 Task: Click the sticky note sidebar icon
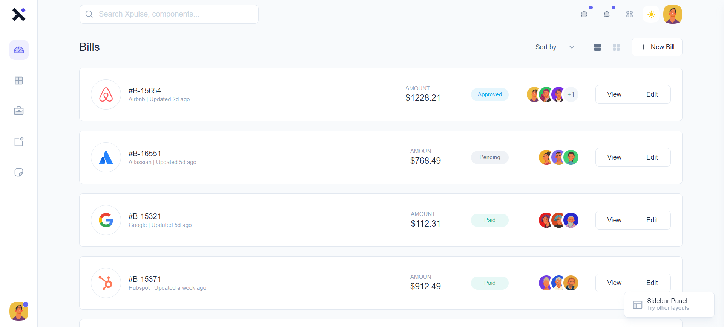pos(19,172)
